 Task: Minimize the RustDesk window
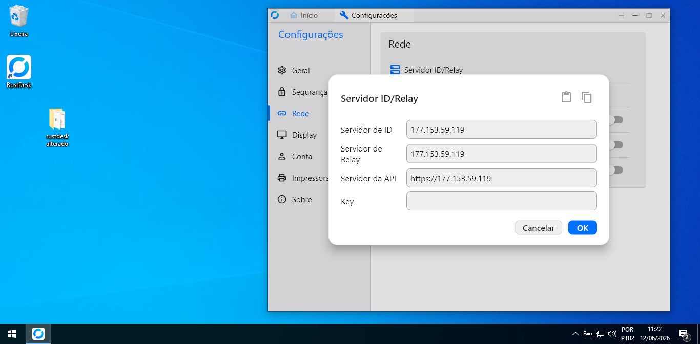coord(635,16)
